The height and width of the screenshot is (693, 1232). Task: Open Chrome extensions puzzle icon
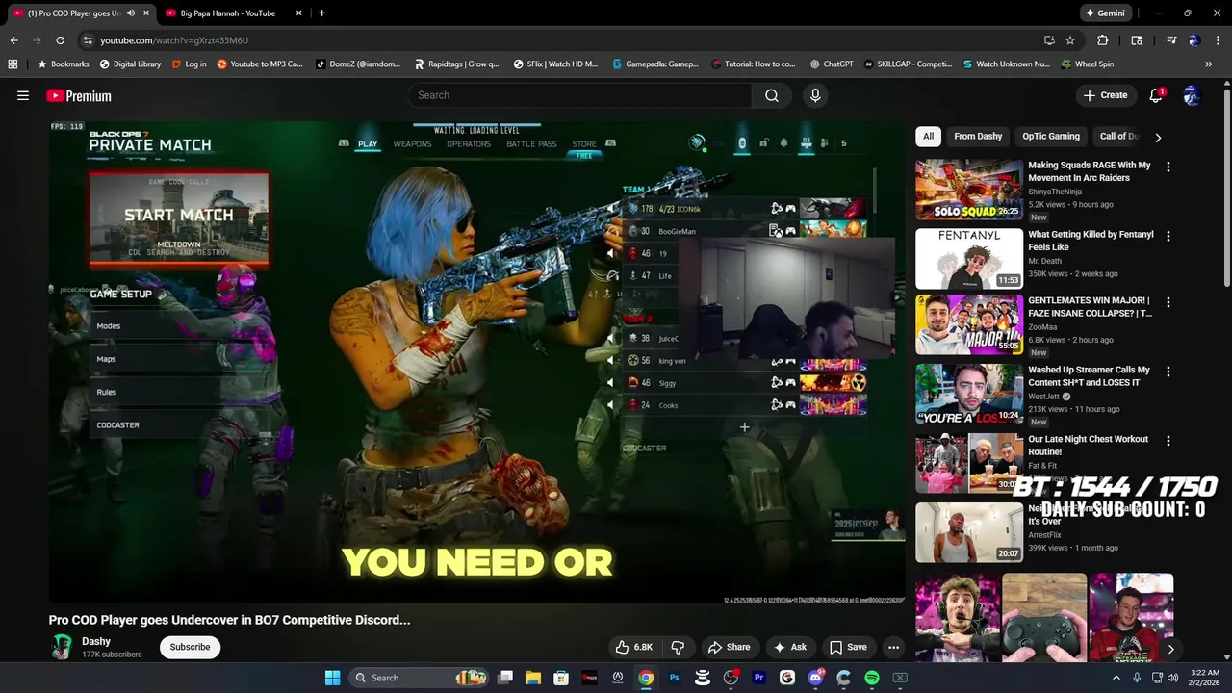point(1103,40)
